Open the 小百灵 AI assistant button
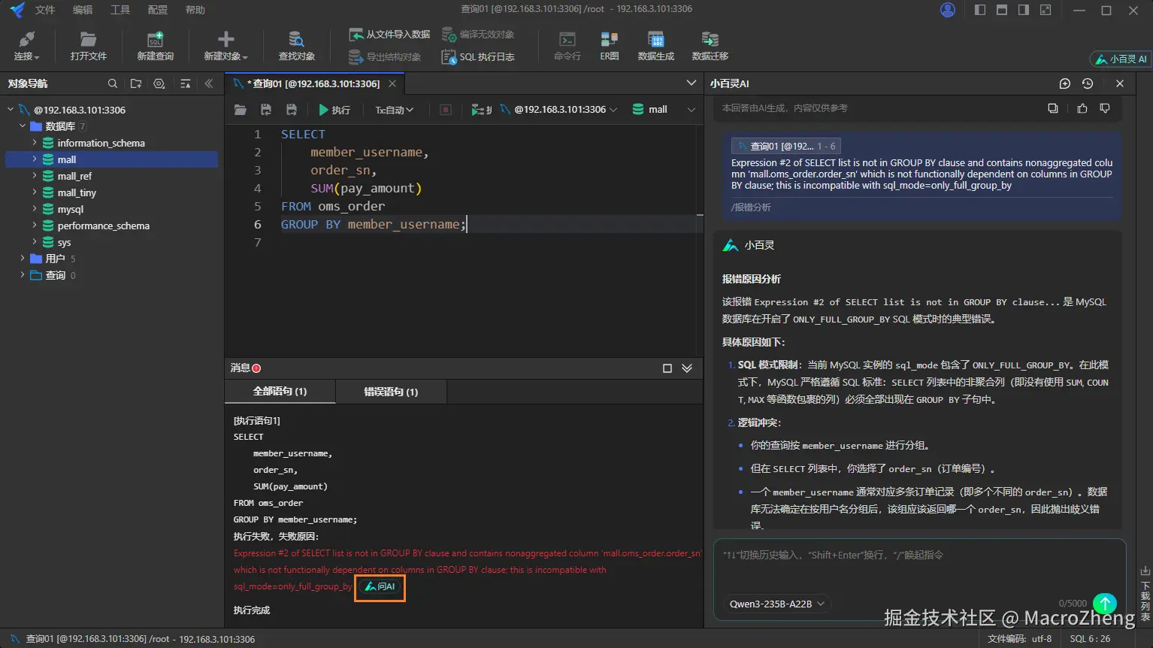The image size is (1153, 648). 1121,59
